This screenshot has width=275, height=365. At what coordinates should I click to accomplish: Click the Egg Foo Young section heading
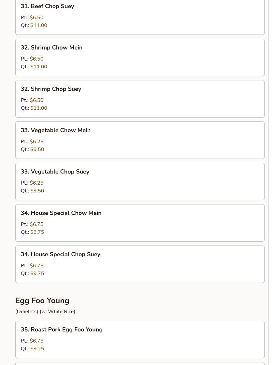tap(42, 301)
